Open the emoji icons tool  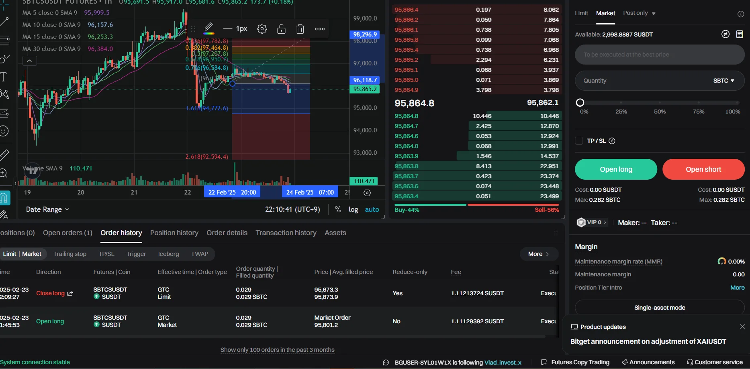click(x=4, y=131)
